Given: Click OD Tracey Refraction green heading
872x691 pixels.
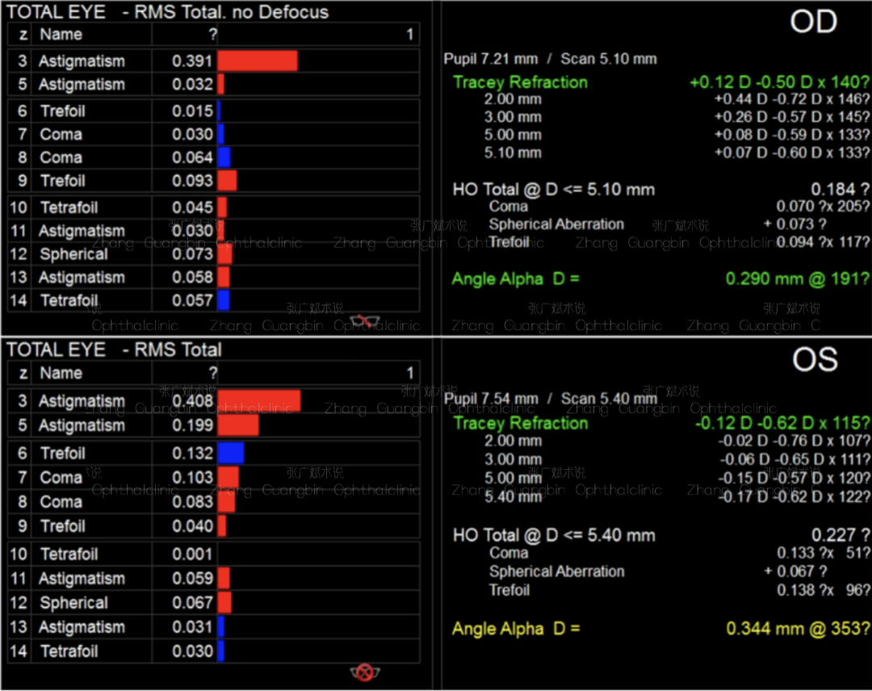Looking at the screenshot, I should [520, 82].
